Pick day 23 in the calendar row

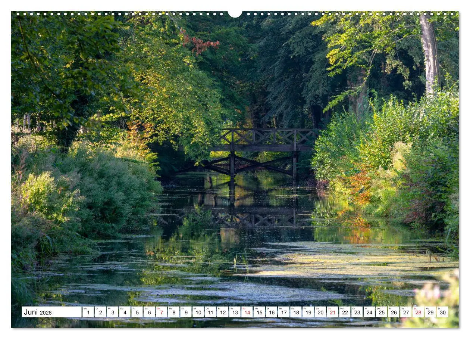(x=357, y=312)
